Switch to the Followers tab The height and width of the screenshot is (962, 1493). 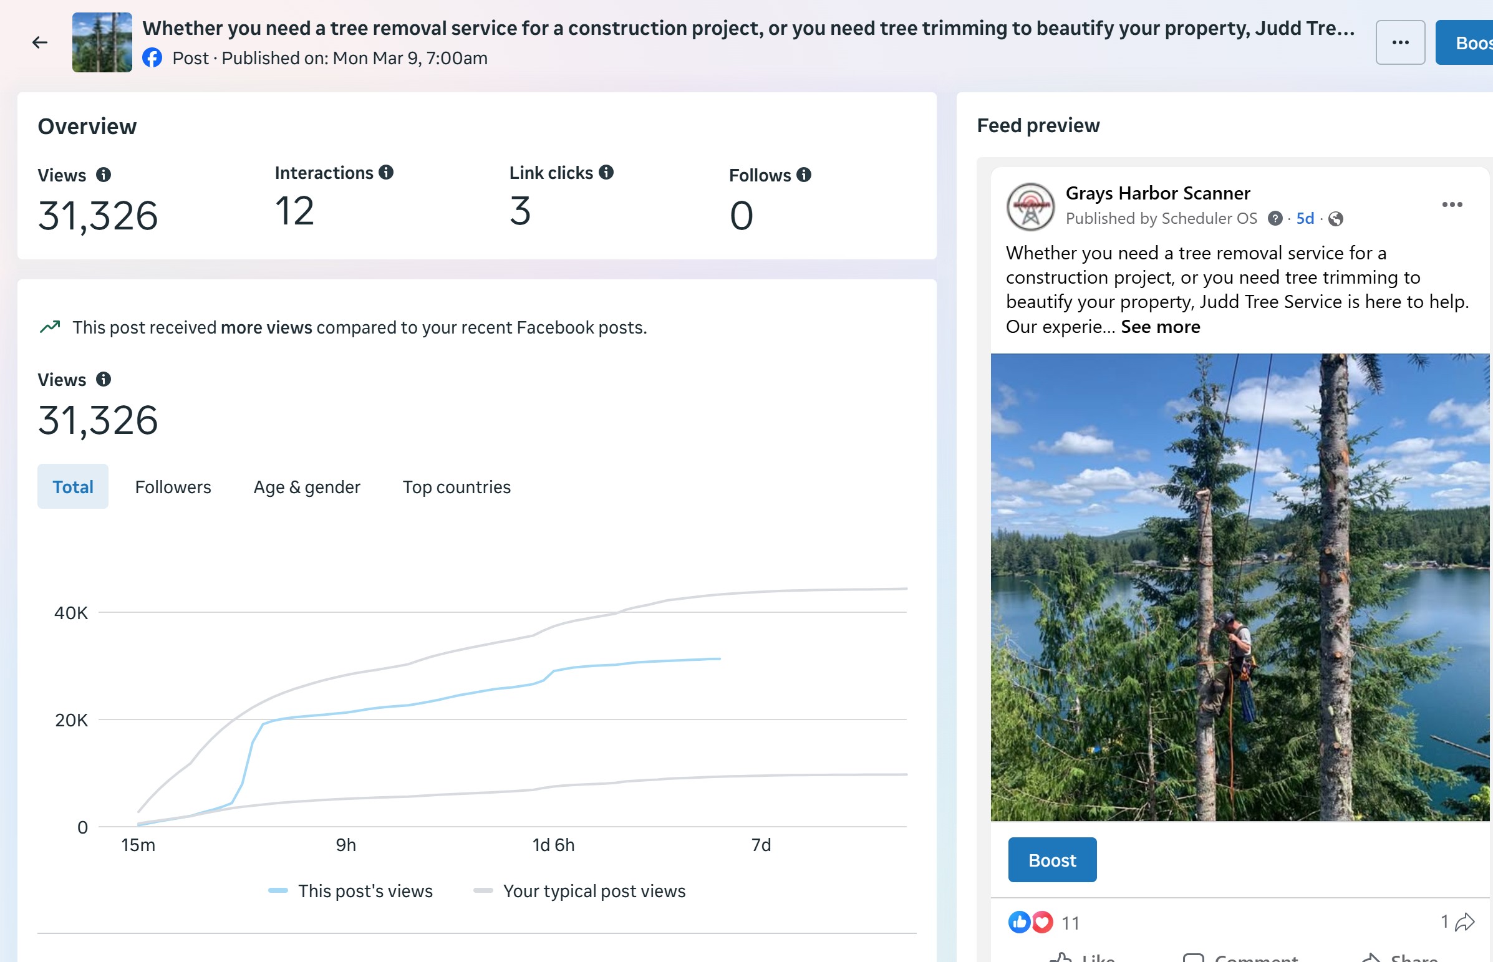coord(173,487)
